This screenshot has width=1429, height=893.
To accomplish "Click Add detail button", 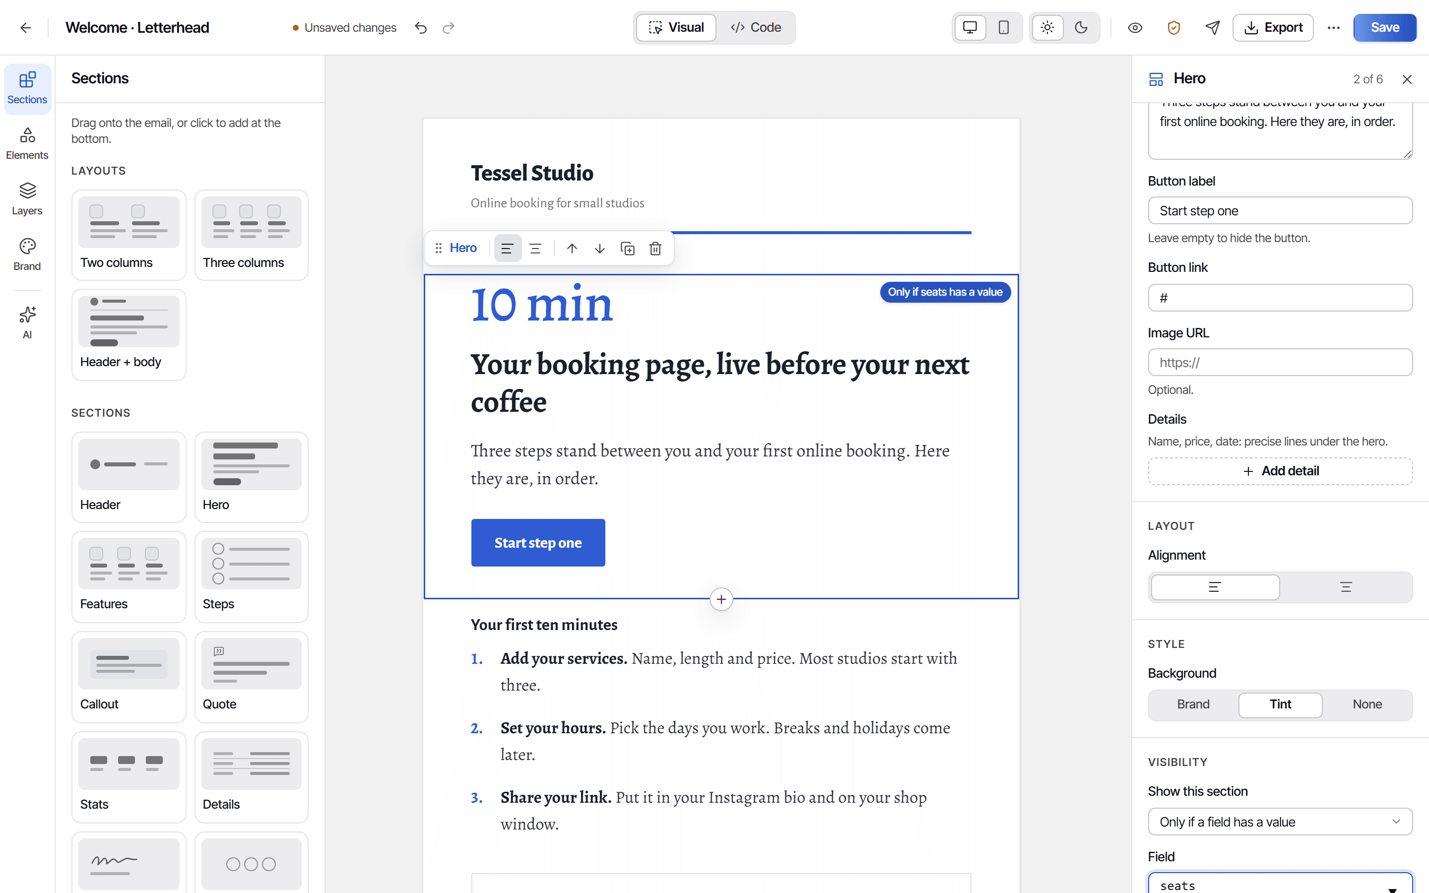I will click(1280, 471).
